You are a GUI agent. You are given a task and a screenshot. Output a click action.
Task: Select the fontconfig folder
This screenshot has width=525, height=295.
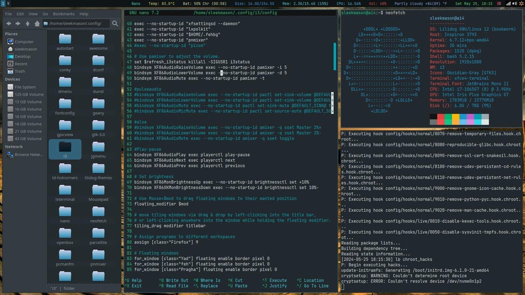(65, 107)
